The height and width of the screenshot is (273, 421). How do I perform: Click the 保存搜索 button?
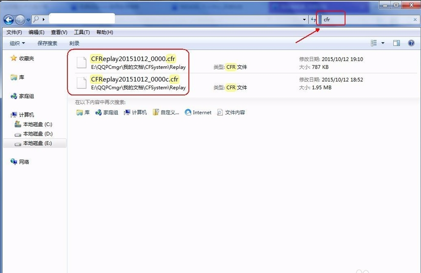coord(47,43)
